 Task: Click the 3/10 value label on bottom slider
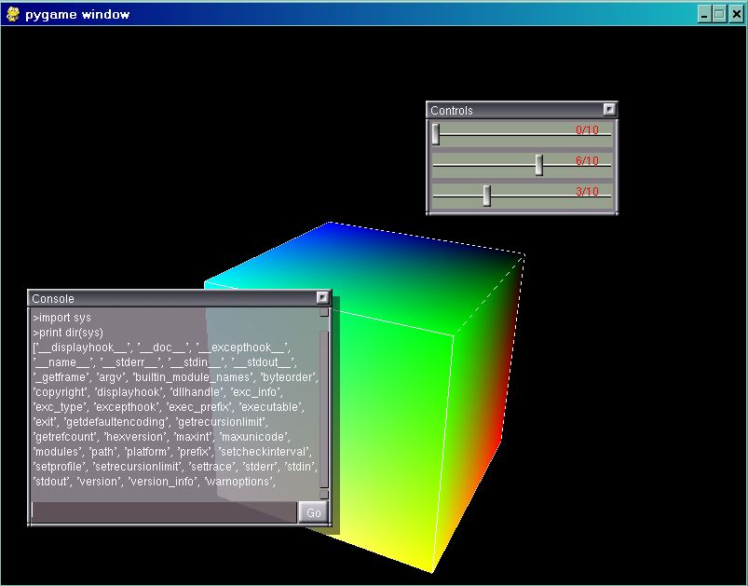pos(587,192)
